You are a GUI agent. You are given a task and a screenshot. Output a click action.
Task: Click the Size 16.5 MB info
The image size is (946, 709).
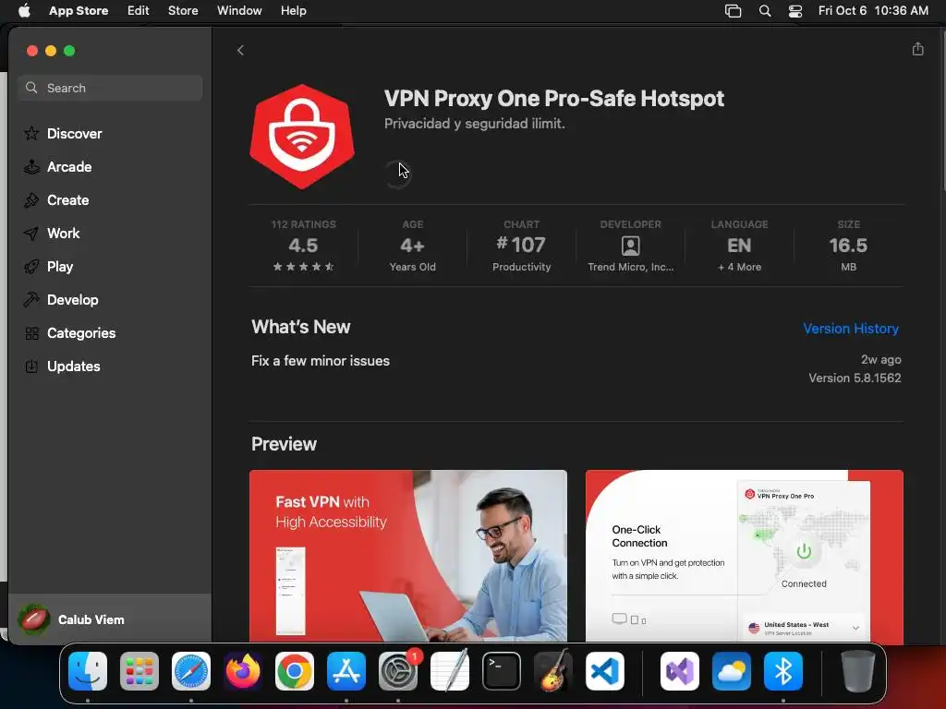[x=848, y=246]
